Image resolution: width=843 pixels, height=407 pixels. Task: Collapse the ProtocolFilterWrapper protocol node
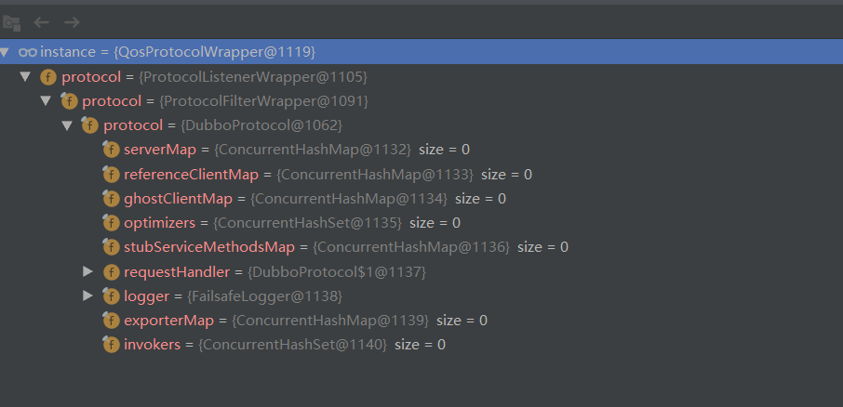click(x=47, y=100)
